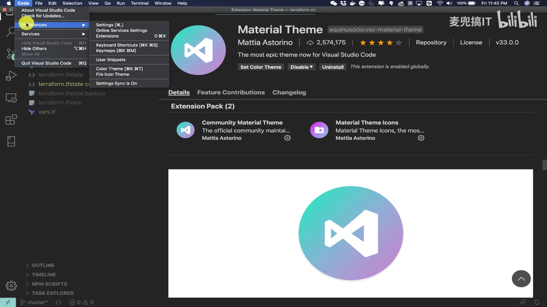The image size is (547, 307).
Task: Open the Remote Explorer view
Action: pos(11,98)
